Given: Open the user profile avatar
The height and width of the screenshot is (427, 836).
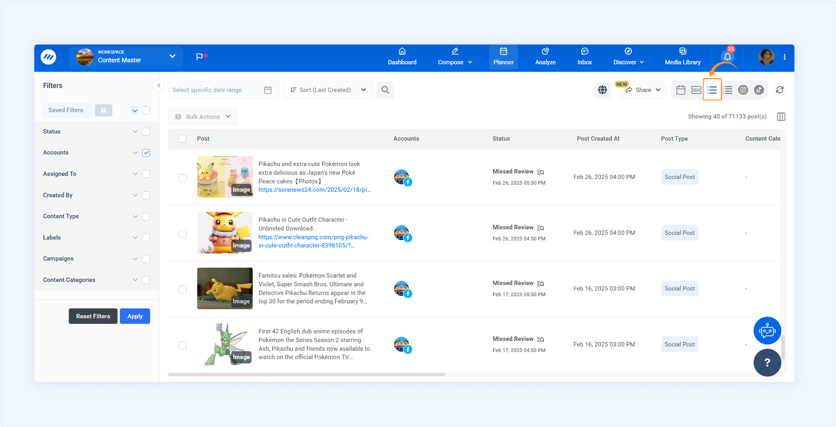Looking at the screenshot, I should [x=766, y=57].
